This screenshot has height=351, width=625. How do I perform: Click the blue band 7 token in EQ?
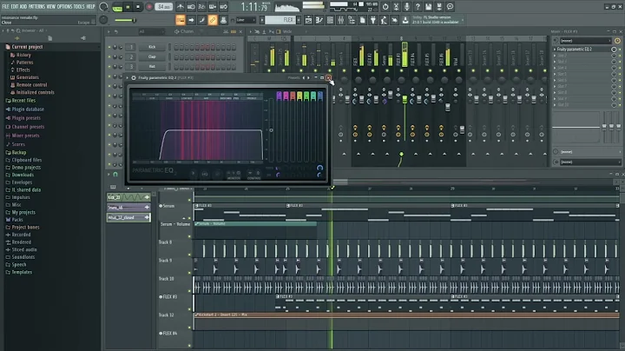320,96
